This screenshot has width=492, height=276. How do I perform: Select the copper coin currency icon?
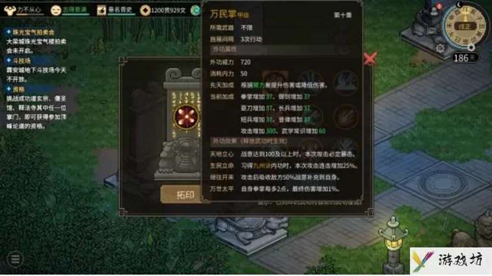pos(145,10)
